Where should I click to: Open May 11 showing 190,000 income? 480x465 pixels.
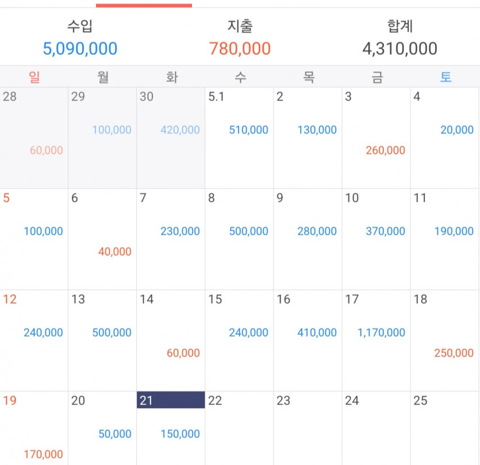click(445, 239)
